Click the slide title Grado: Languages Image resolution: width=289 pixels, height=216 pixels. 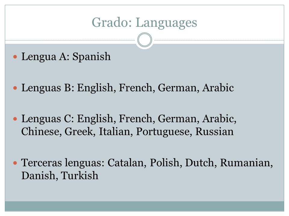point(144,23)
